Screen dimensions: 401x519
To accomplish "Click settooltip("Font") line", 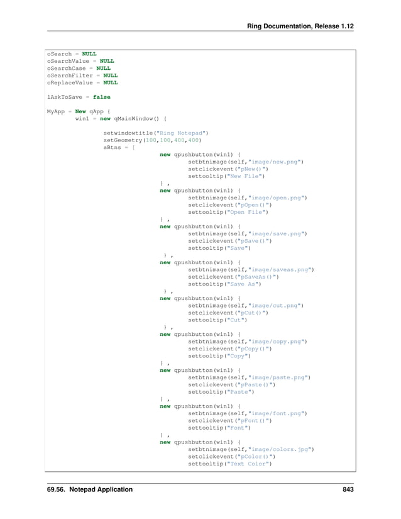I will tap(219, 428).
